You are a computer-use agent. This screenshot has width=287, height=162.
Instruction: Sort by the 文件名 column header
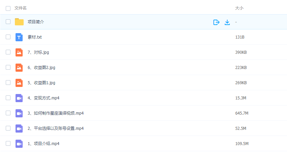coord(21,8)
